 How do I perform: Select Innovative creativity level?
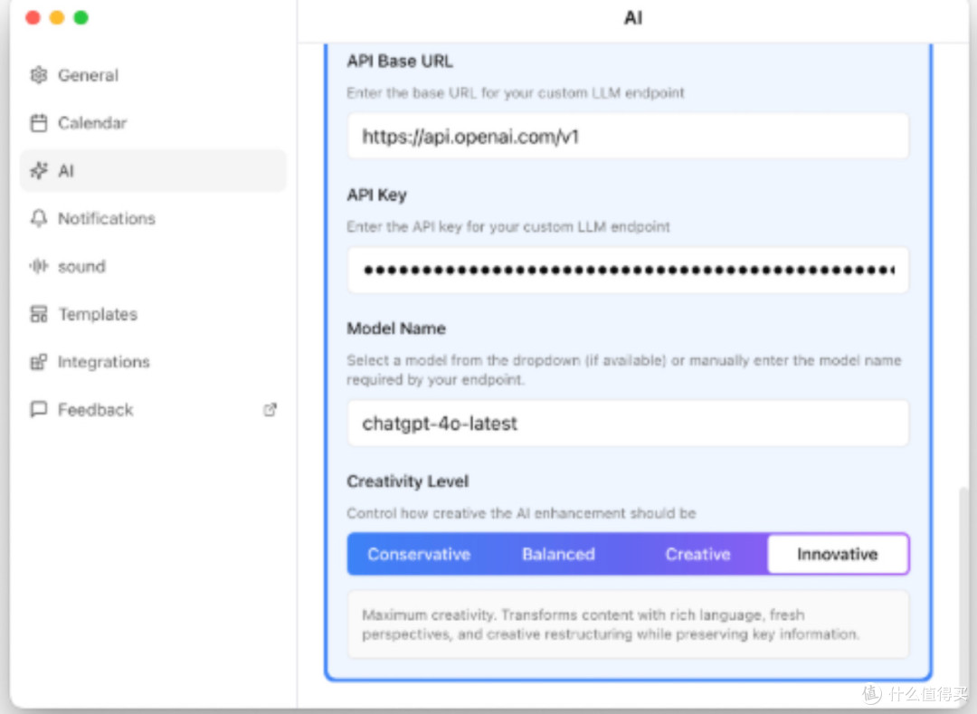click(x=838, y=554)
